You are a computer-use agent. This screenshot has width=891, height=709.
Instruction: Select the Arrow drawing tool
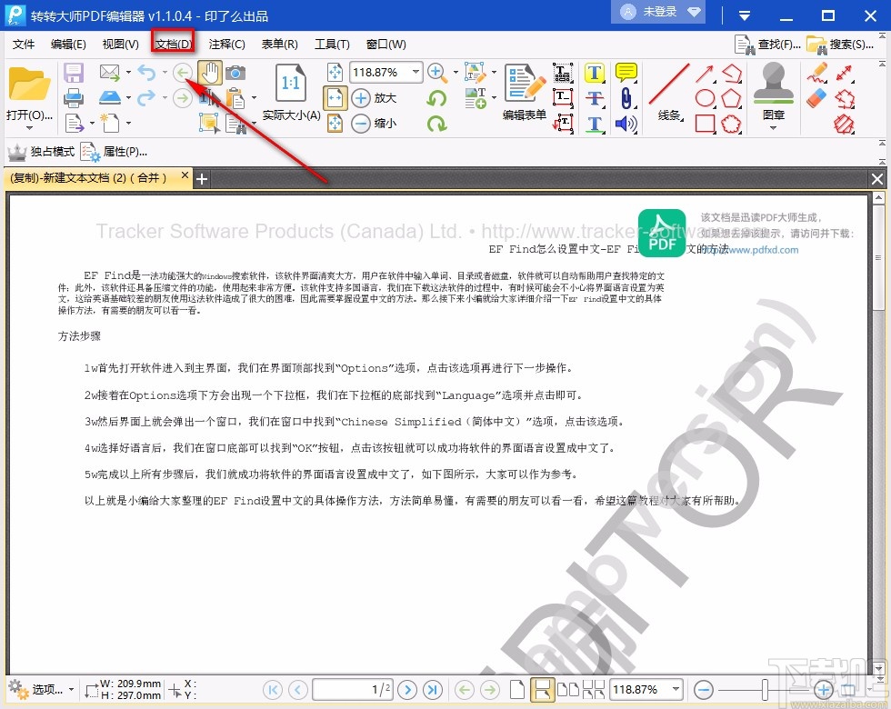coord(705,74)
